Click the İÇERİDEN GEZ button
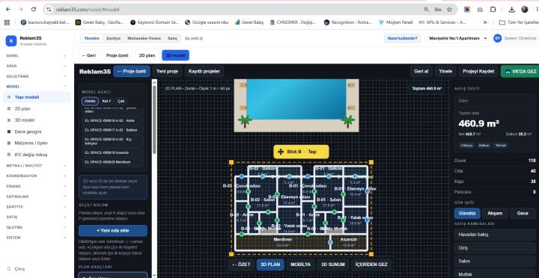The image size is (539, 278). point(371,265)
